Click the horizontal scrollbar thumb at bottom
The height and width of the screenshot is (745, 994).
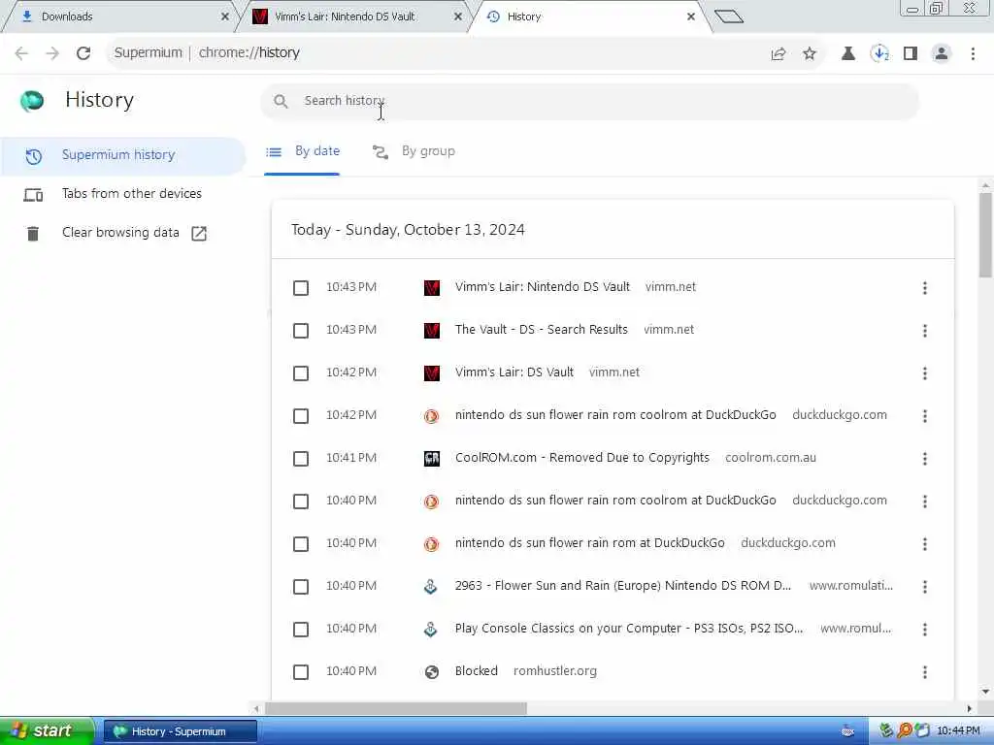[396, 708]
